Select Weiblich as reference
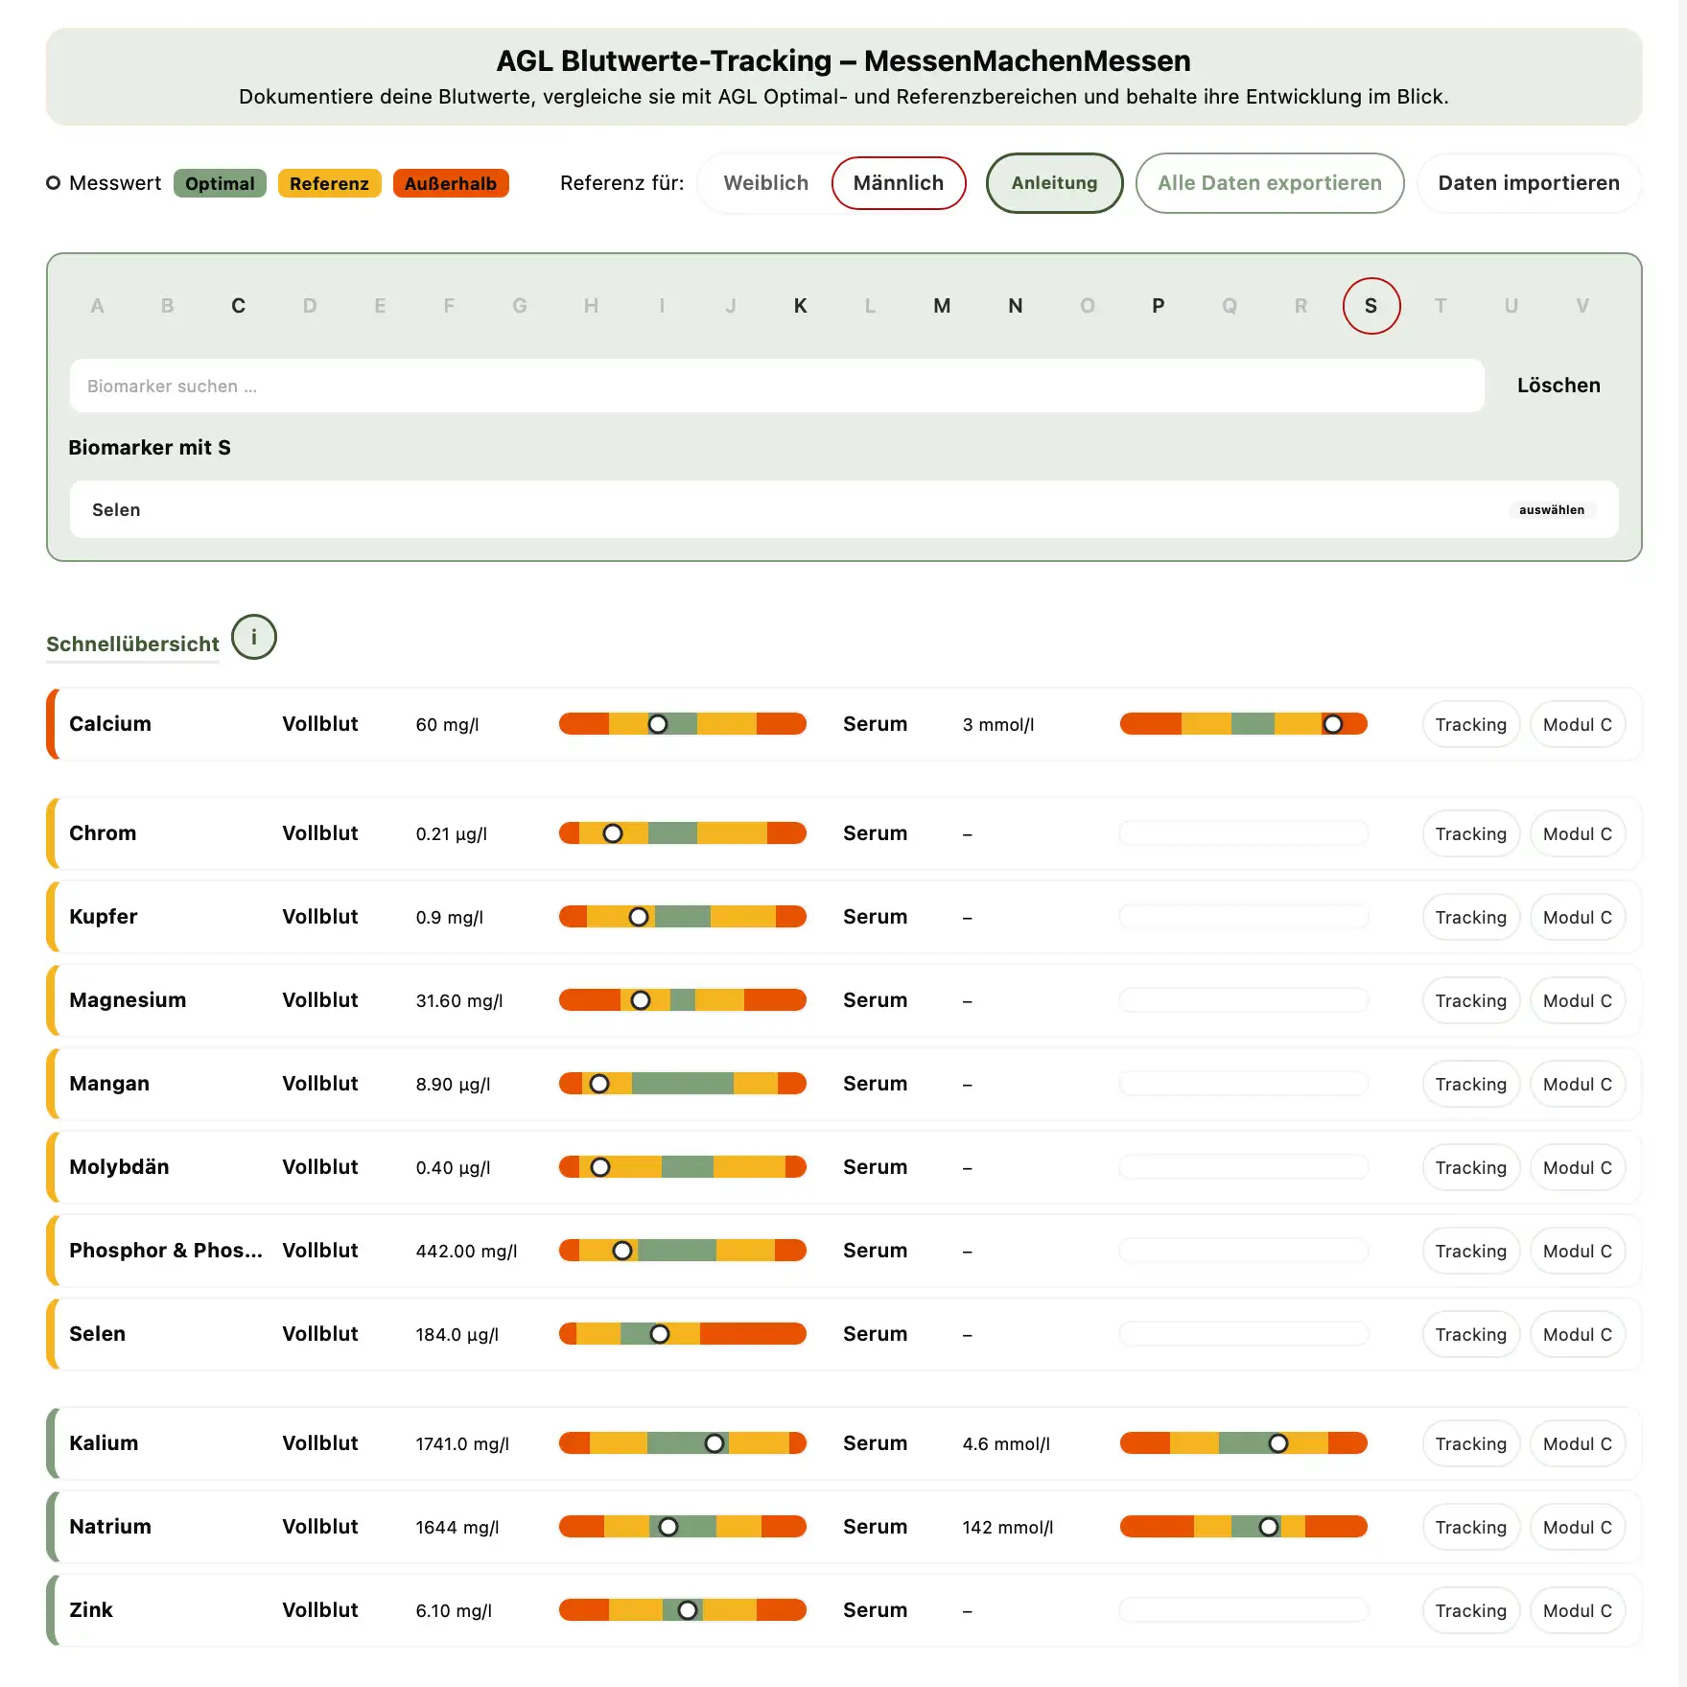1687x1687 pixels. (766, 182)
